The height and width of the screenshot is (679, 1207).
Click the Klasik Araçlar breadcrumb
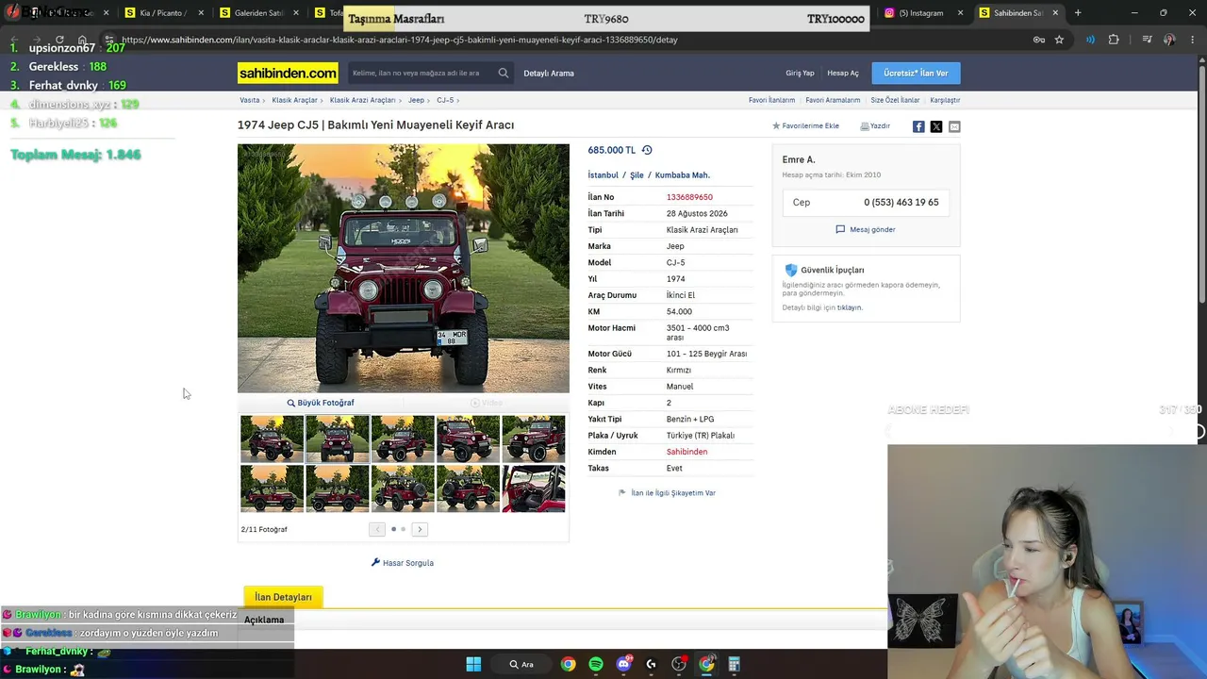294,100
